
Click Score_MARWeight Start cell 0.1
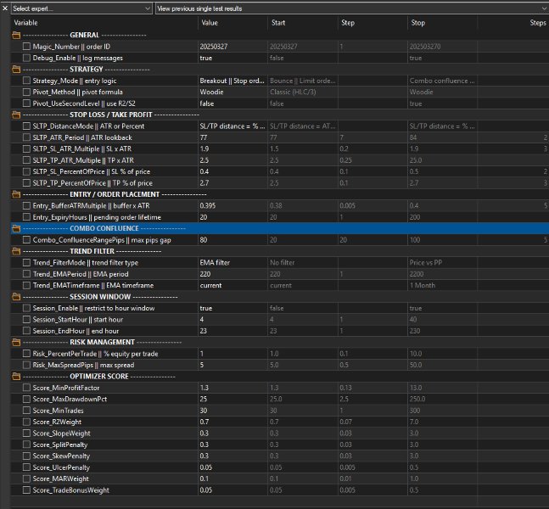tap(303, 479)
